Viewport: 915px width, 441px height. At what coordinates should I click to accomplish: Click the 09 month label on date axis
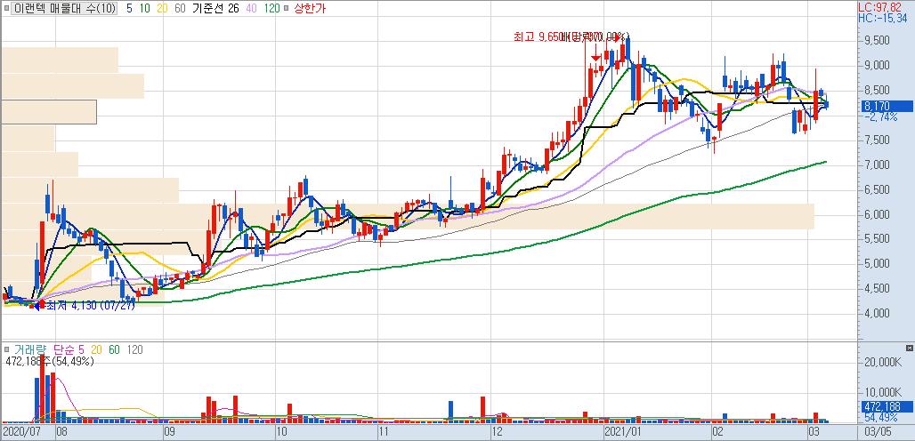pos(169,433)
